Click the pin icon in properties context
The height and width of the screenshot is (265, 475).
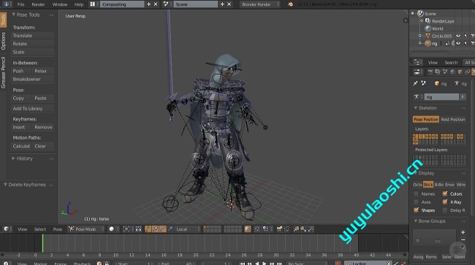click(415, 83)
